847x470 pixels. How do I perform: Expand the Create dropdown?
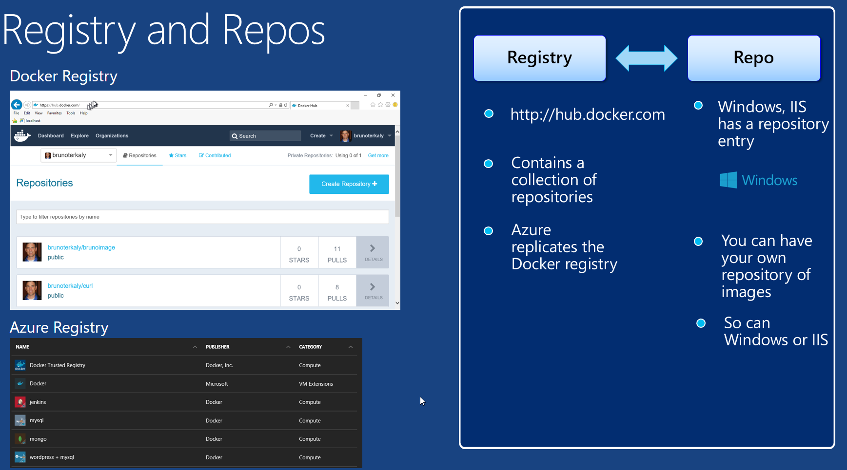click(321, 136)
